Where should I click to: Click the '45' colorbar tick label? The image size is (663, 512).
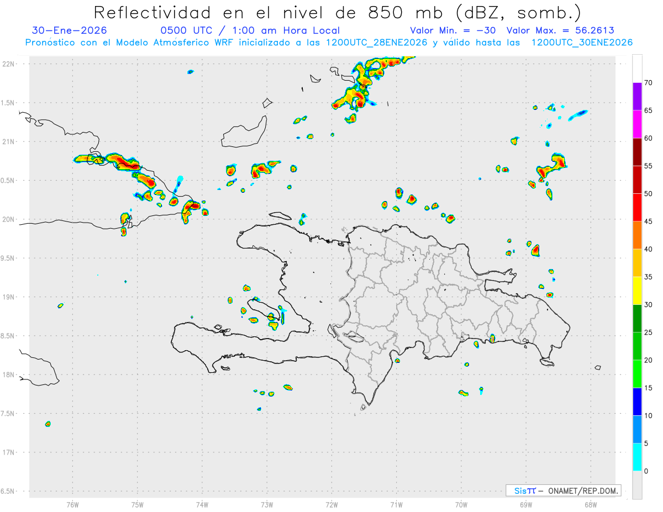pos(649,221)
